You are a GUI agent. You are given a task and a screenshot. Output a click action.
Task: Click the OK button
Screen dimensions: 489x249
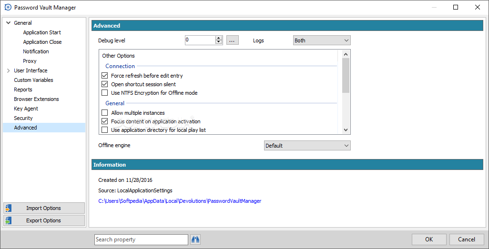pyautogui.click(x=429, y=239)
